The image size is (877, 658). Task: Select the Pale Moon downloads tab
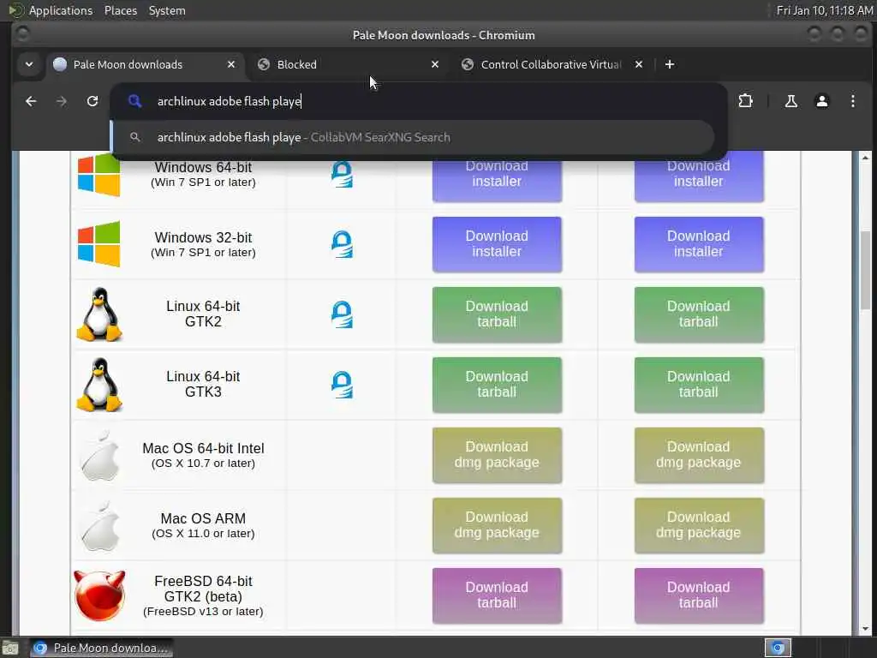tap(144, 64)
